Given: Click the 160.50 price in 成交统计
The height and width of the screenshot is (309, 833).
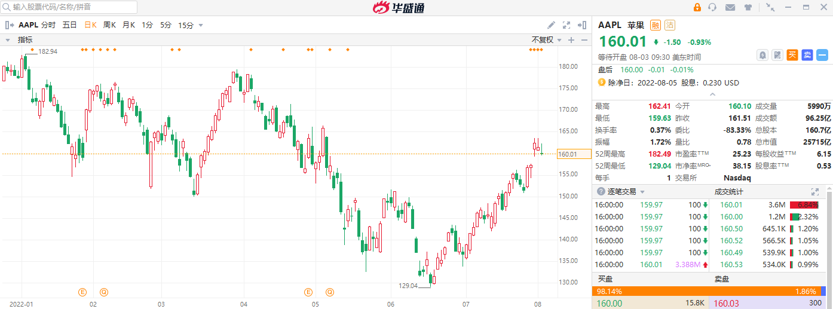Looking at the screenshot, I should [x=731, y=228].
